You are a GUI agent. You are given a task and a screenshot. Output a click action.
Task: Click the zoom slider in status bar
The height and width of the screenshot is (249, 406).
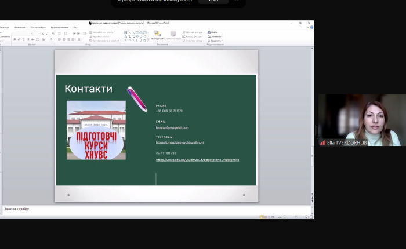tap(295, 217)
